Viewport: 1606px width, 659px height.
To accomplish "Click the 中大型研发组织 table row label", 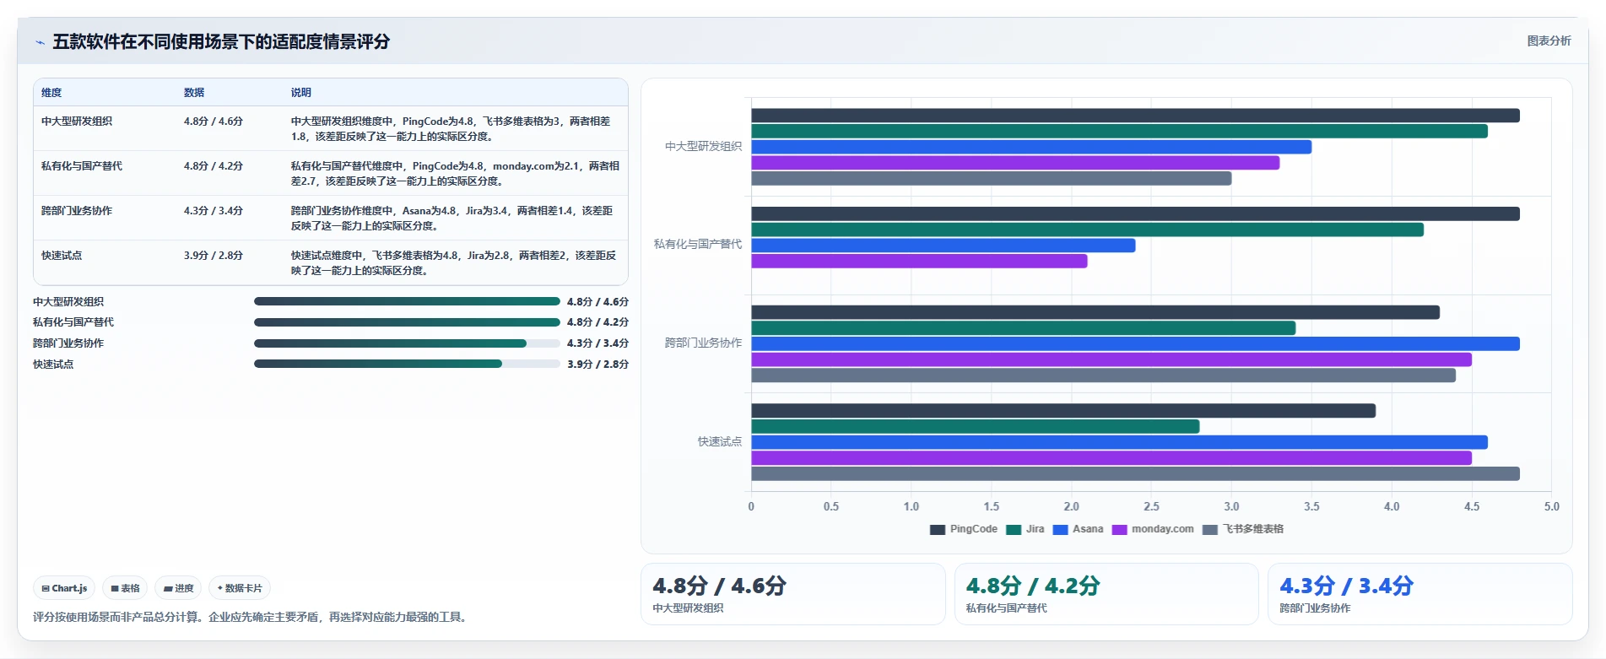I will click(77, 122).
